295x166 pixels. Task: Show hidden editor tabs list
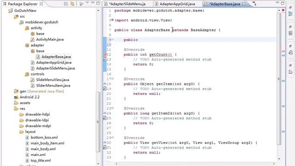254,3
